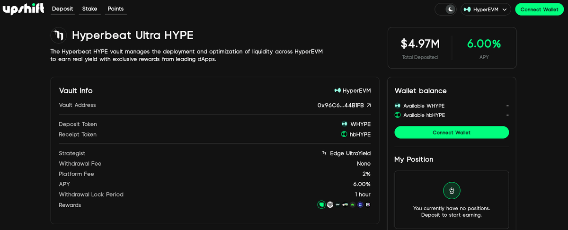Click Connect Wallet in the top header
568x230 pixels.
pyautogui.click(x=539, y=9)
